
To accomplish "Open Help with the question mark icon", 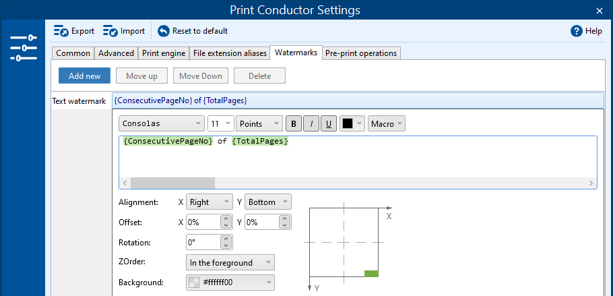I will pyautogui.click(x=576, y=31).
